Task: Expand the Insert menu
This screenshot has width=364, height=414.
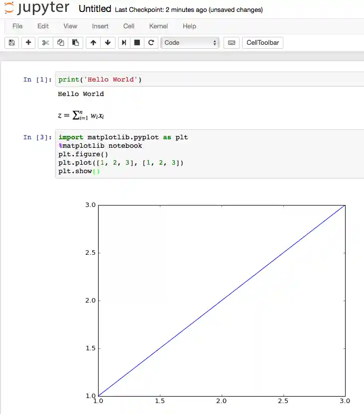Action: coord(100,26)
